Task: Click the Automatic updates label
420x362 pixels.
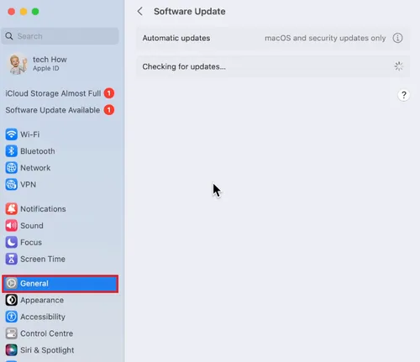Action: click(176, 38)
